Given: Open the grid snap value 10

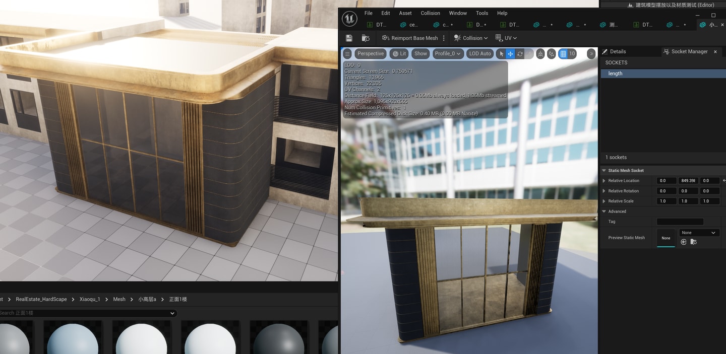Looking at the screenshot, I should (572, 53).
